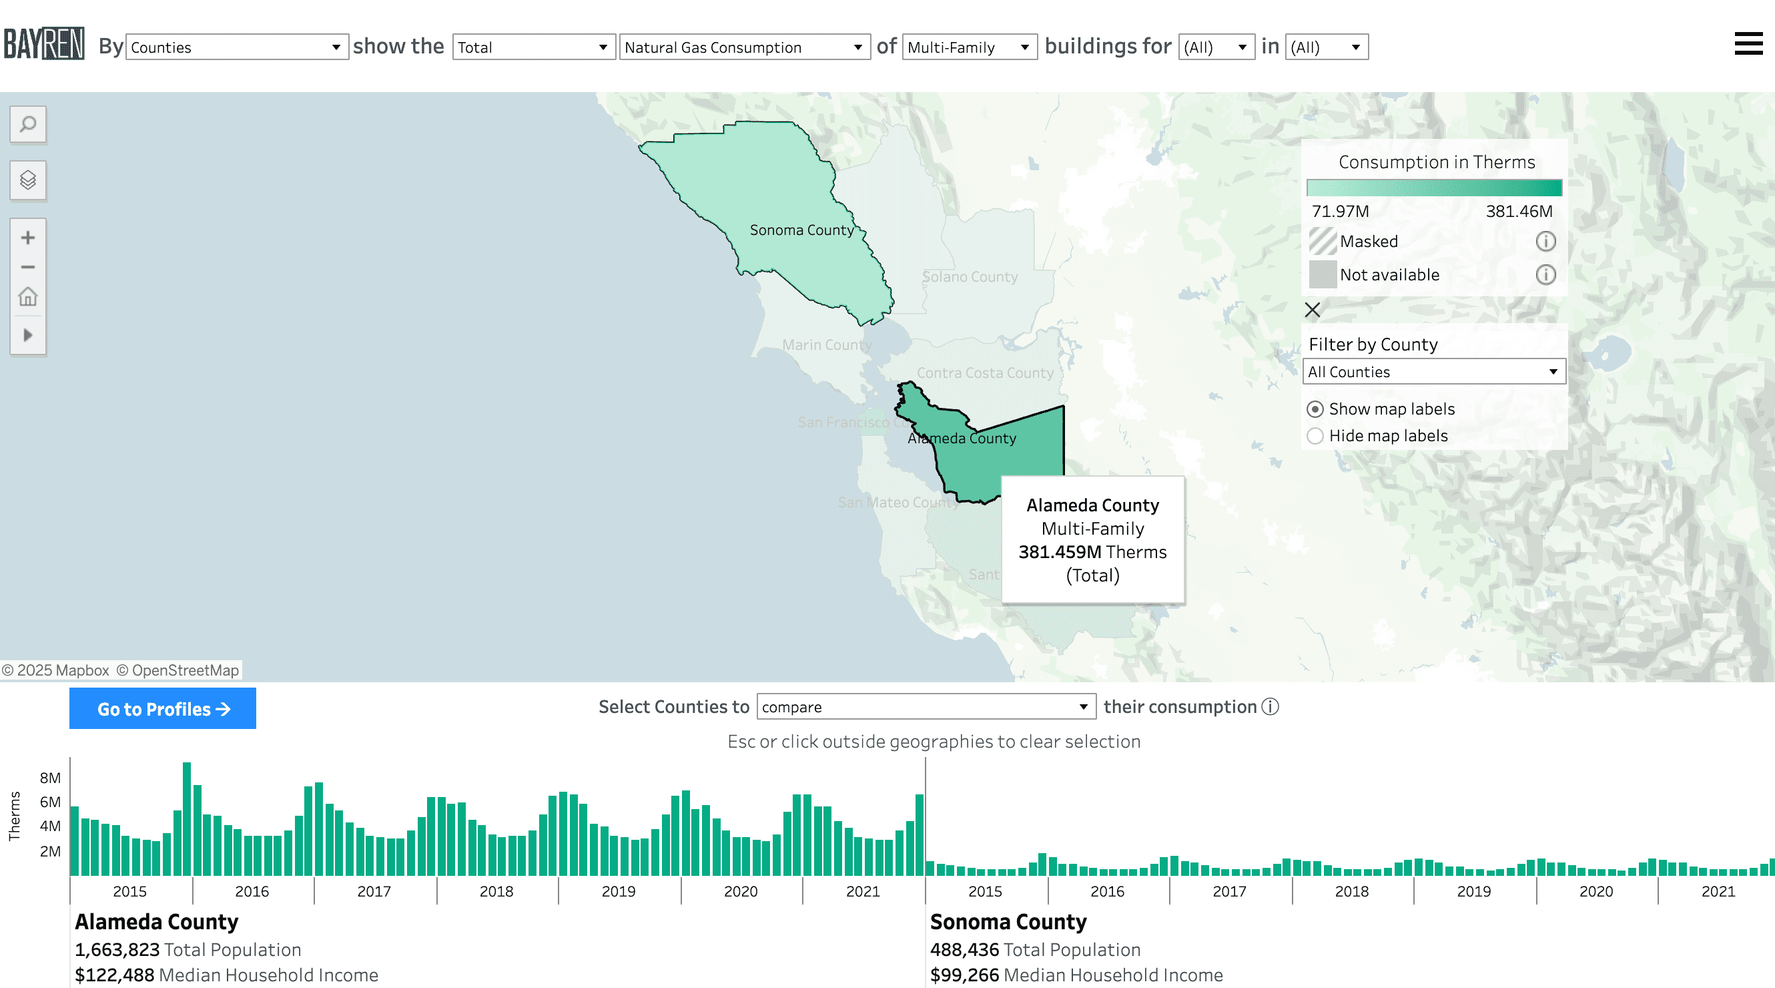
Task: Click the 381.459M Therms tooltip value
Action: tap(1092, 552)
